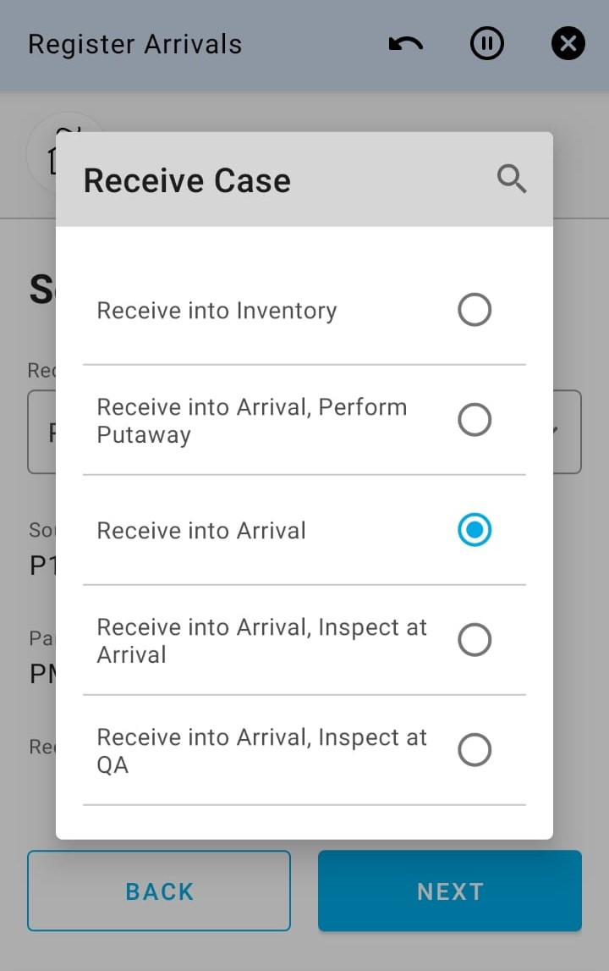Click the "Register Arrivals" header title
The image size is (609, 971).
[135, 44]
